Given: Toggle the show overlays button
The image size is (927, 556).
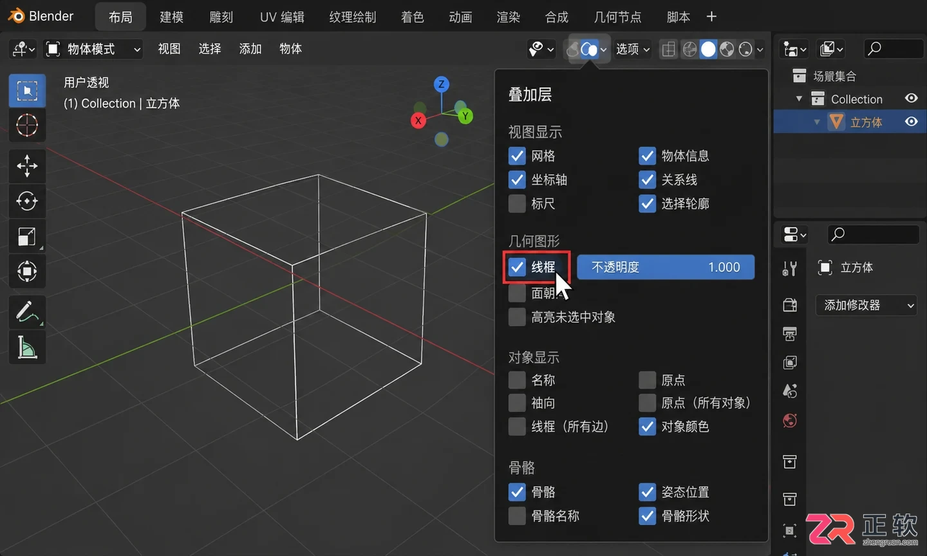Looking at the screenshot, I should point(588,49).
